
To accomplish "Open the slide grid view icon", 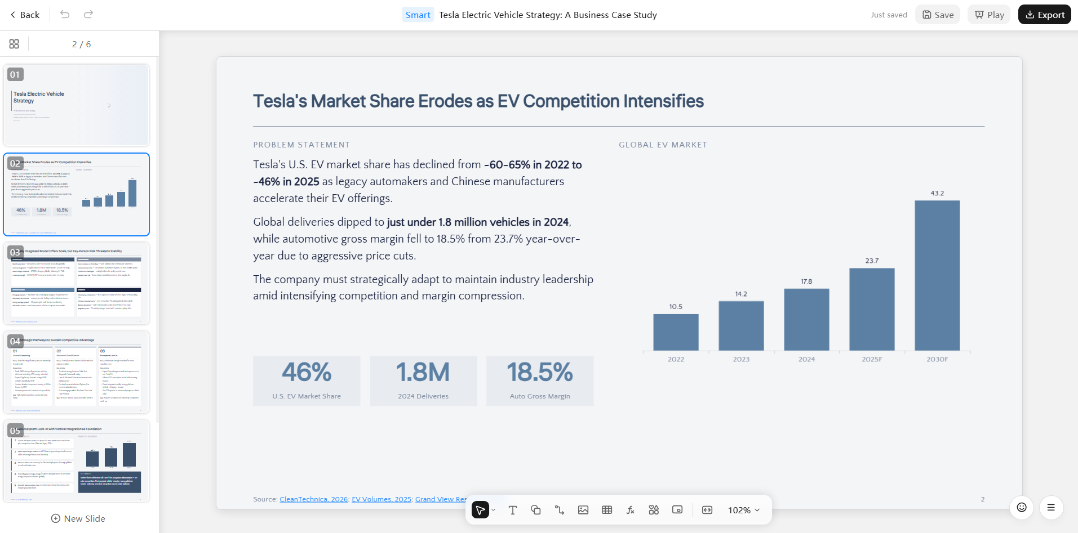I will click(14, 44).
